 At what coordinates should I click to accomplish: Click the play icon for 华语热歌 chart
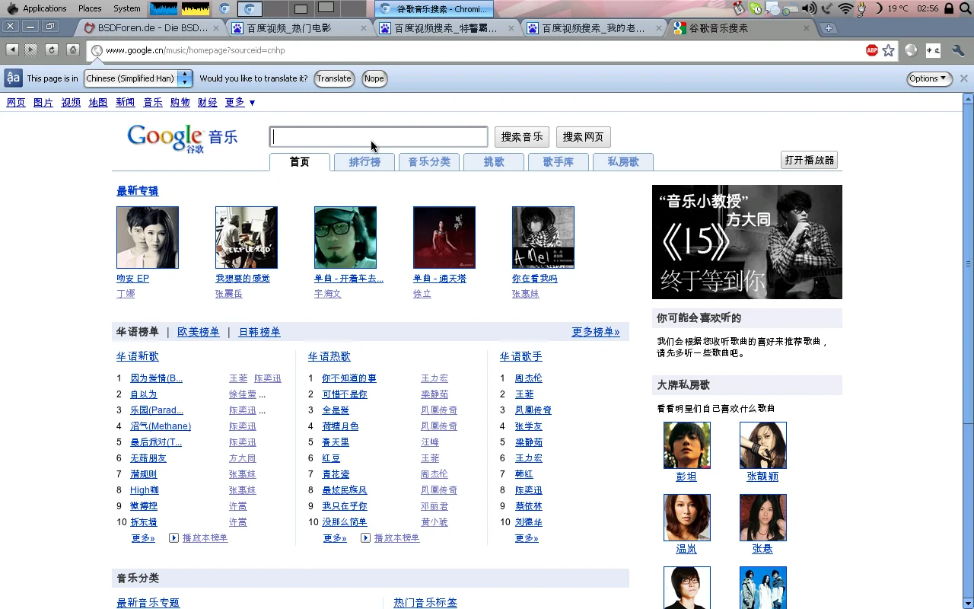[365, 538]
